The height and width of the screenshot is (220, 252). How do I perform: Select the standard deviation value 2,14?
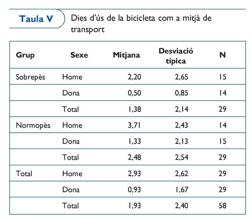click(180, 109)
